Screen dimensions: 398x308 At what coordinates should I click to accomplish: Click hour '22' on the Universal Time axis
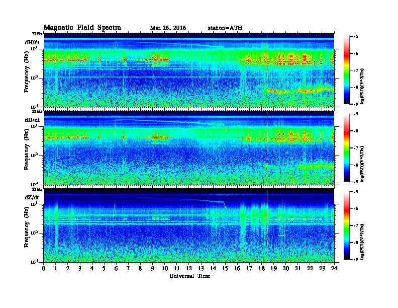[x=310, y=269]
